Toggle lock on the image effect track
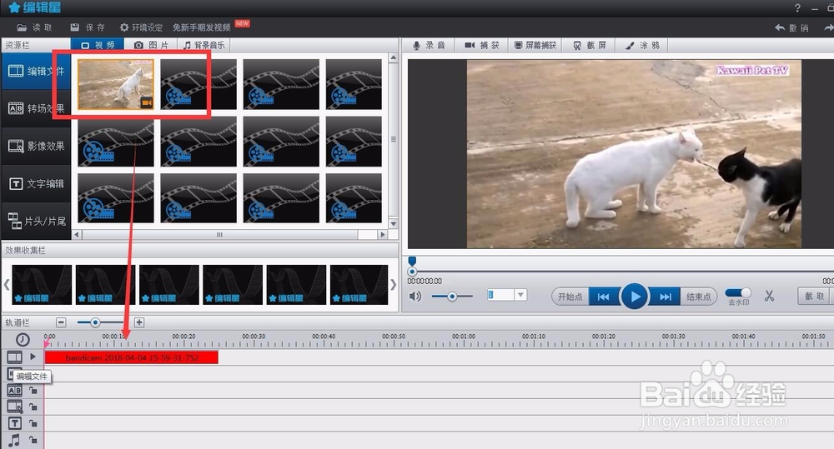 (33, 407)
